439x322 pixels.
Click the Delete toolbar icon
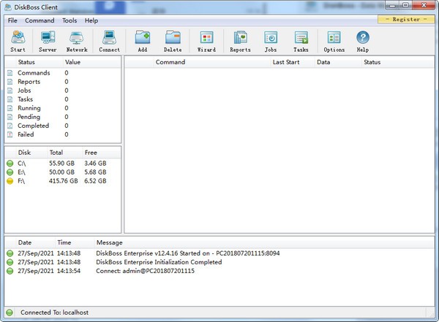pos(173,41)
